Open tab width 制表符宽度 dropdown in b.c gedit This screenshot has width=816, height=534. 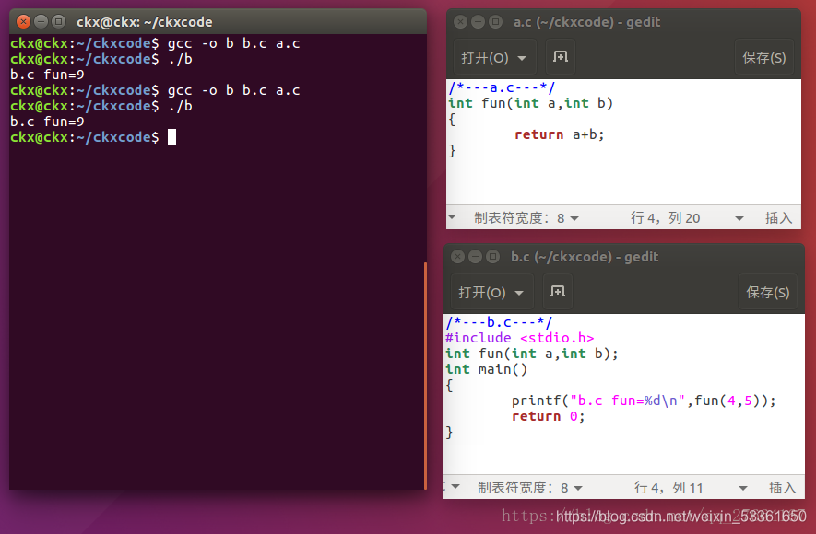[x=530, y=488]
